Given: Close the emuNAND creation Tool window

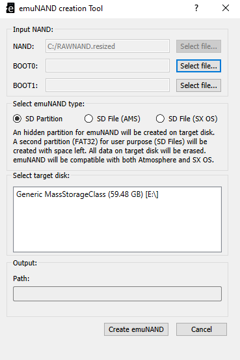Looking at the screenshot, I should point(226,8).
